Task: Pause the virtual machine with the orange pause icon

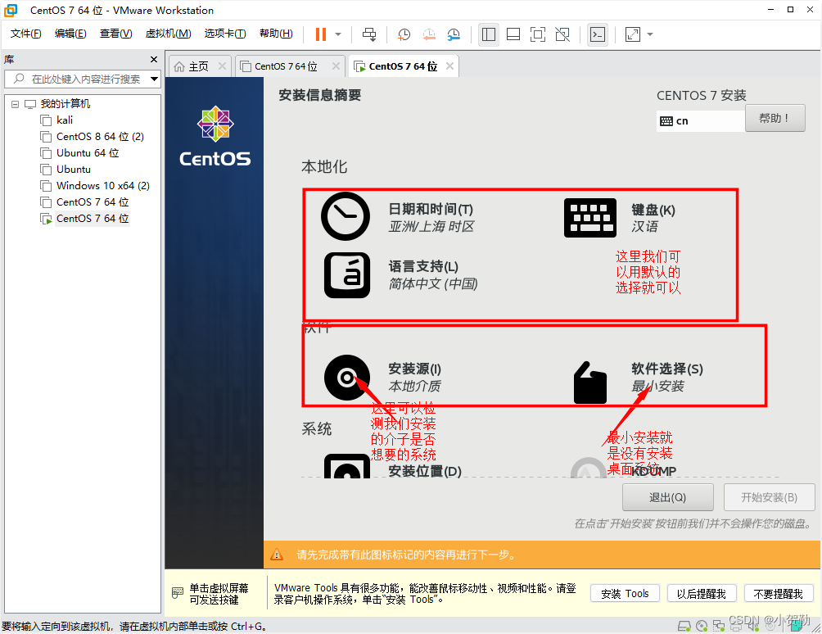Action: point(320,34)
